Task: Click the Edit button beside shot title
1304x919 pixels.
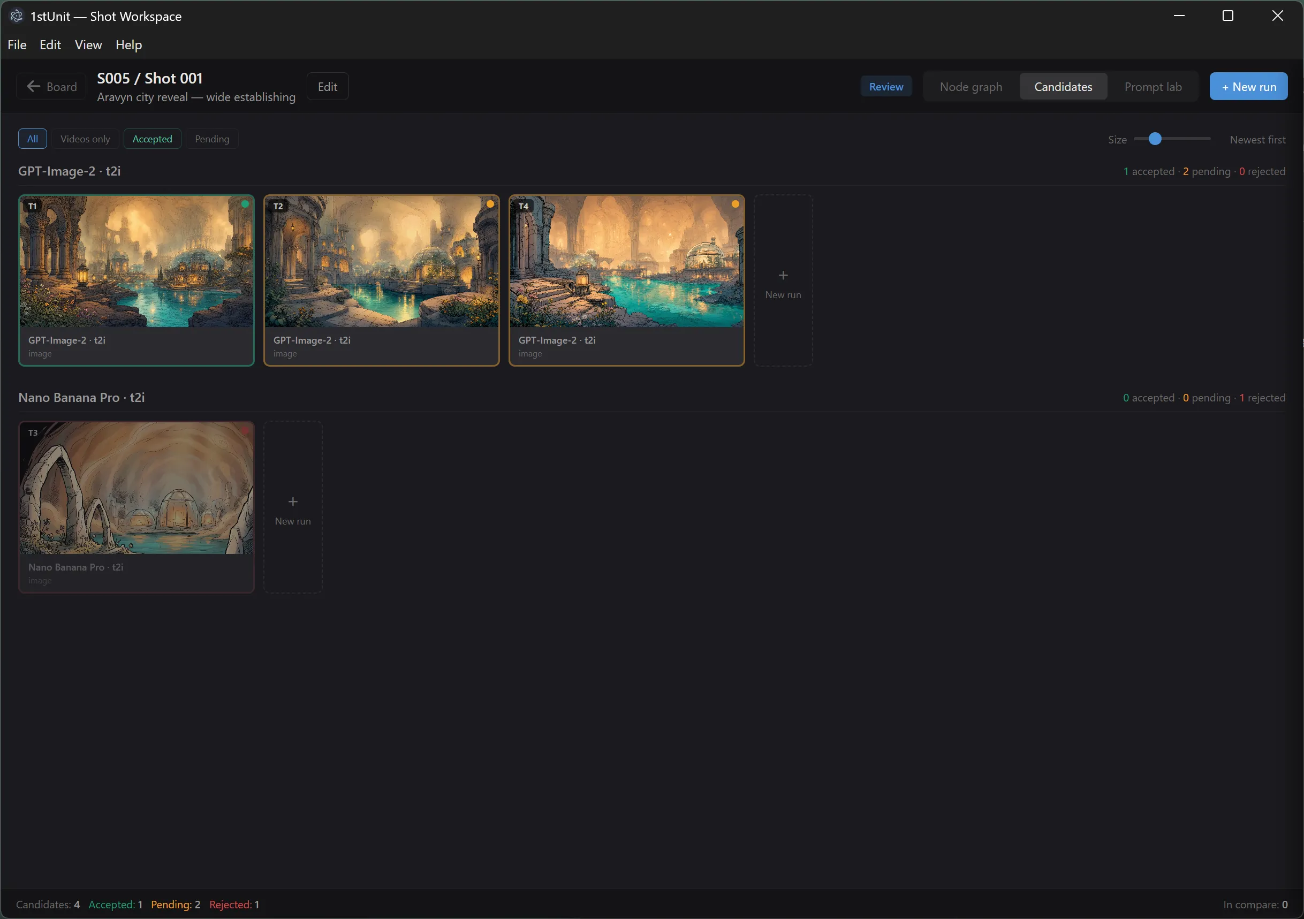Action: (327, 86)
